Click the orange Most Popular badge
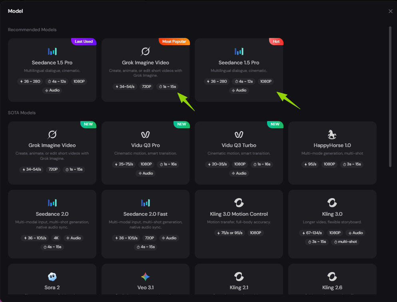The height and width of the screenshot is (302, 397). (x=174, y=42)
